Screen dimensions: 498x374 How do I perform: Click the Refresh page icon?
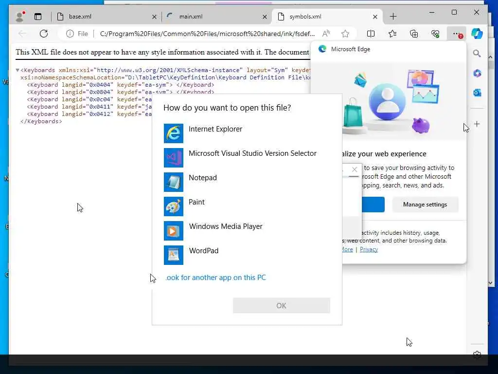44,34
